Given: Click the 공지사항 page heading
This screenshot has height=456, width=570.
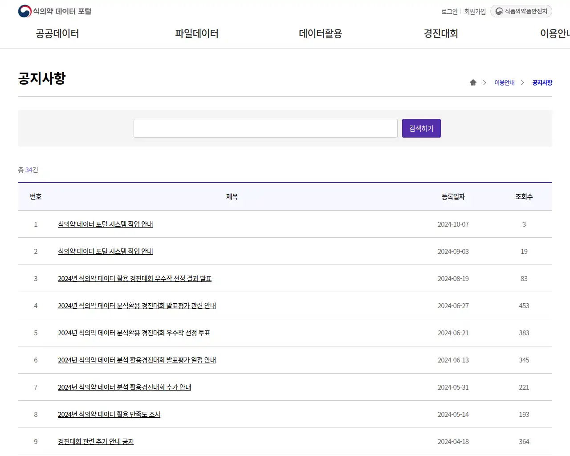Looking at the screenshot, I should click(x=42, y=78).
